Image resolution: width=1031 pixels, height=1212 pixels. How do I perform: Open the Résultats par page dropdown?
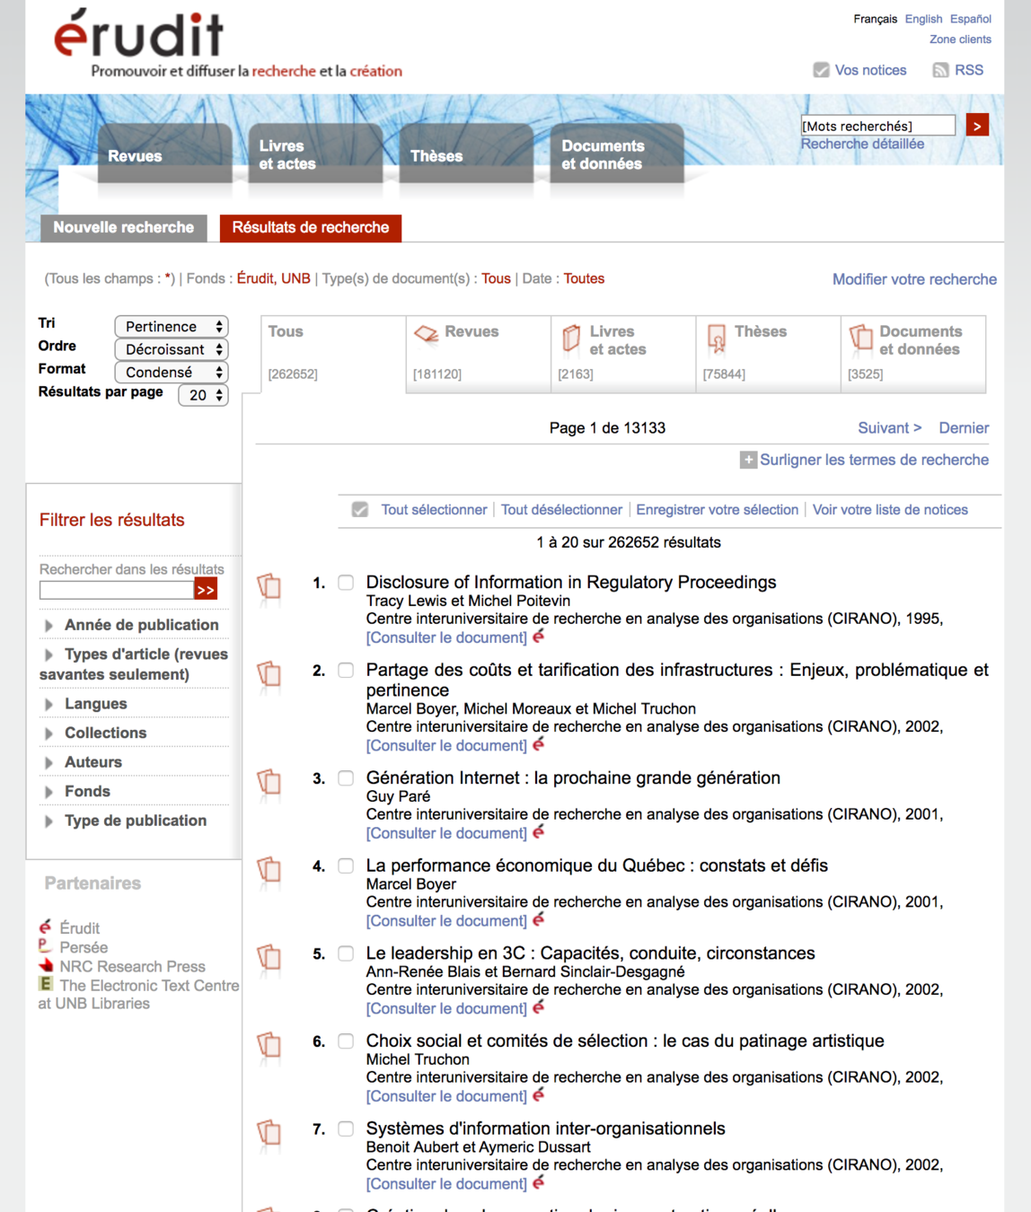[x=203, y=395]
